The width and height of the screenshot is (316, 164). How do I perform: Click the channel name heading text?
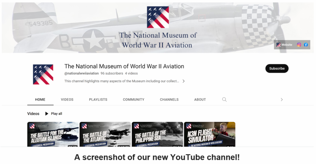(x=124, y=66)
